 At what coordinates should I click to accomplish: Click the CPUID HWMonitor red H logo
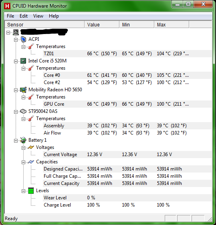(x=7, y=6)
